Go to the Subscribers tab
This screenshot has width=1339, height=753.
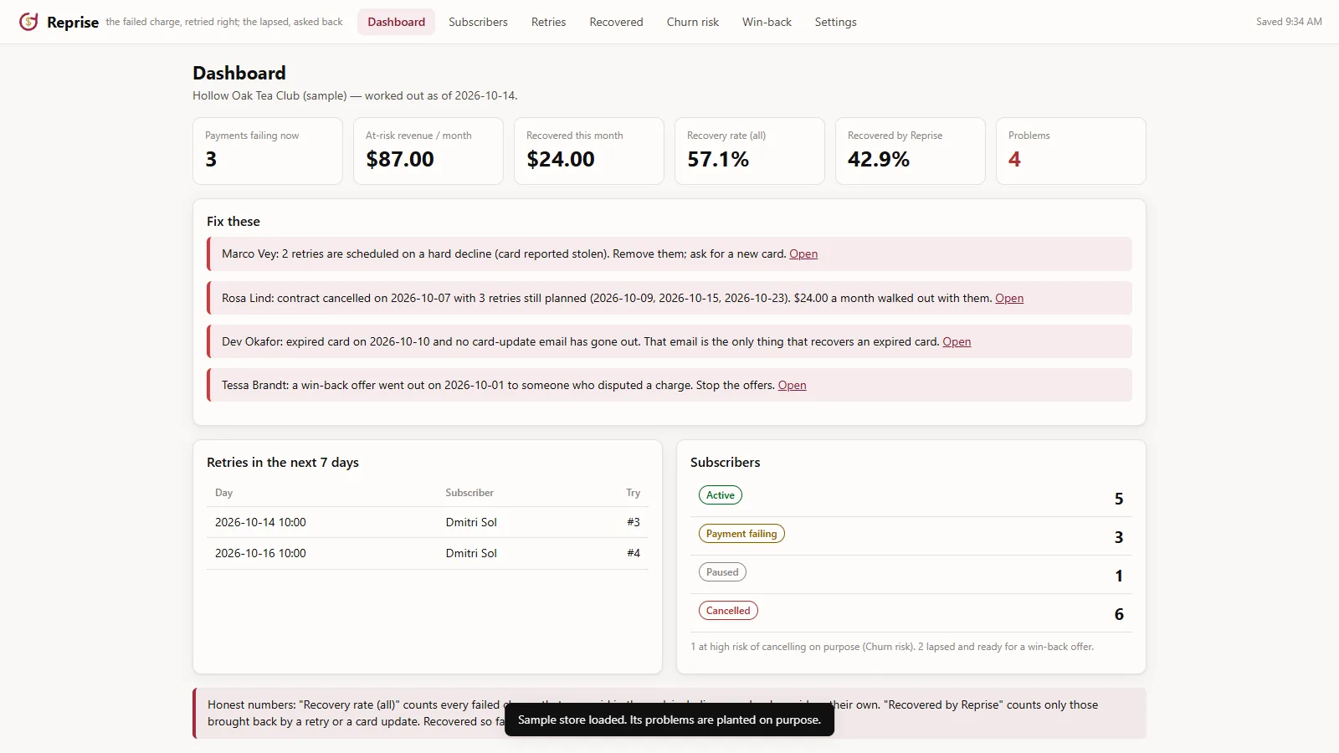[x=478, y=22]
